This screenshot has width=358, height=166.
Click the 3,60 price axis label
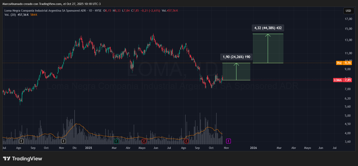tap(348, 142)
